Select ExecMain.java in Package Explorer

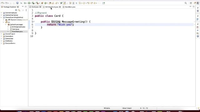point(17,31)
